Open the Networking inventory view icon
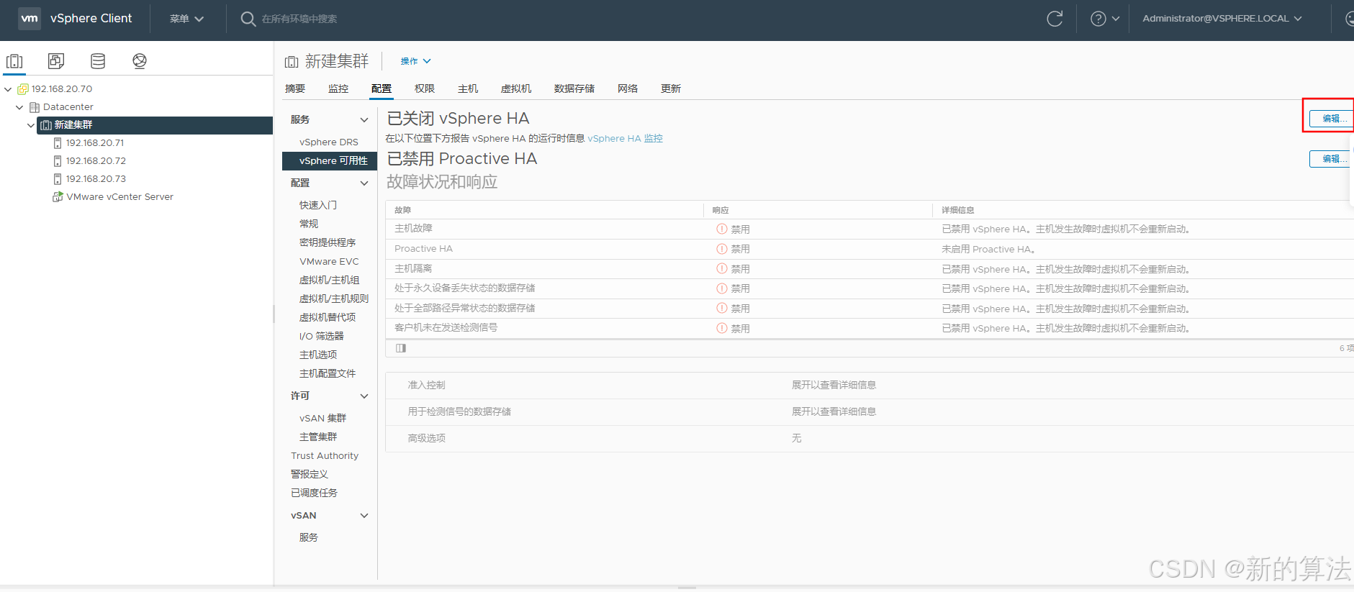1354x592 pixels. pos(140,61)
